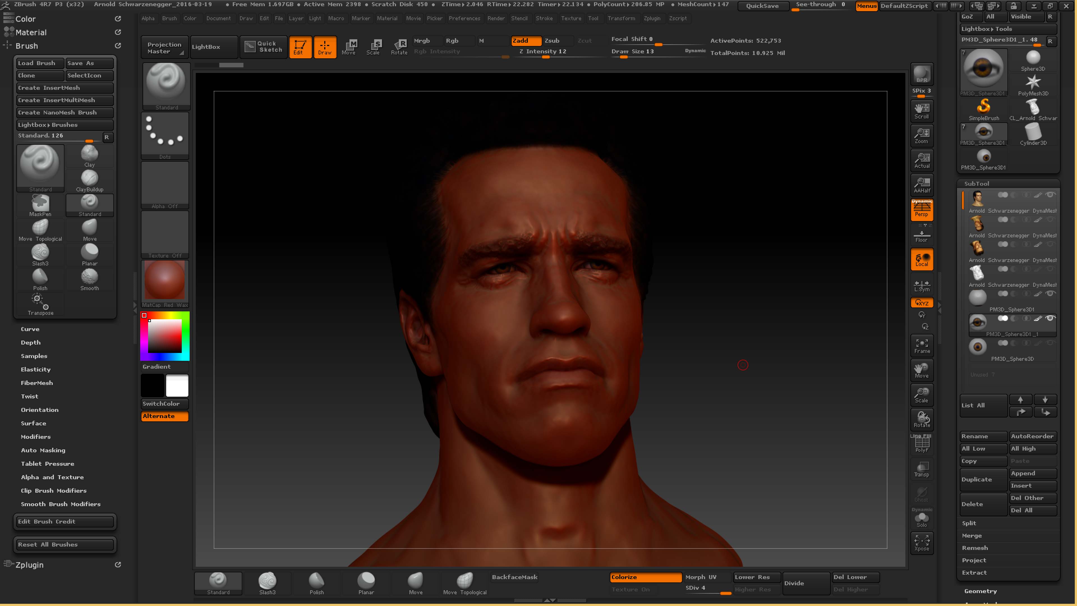Toggle BackfaceMask option
The width and height of the screenshot is (1077, 606).
514,577
